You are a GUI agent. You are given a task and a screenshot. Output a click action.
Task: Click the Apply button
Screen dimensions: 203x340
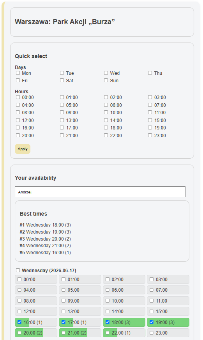[23, 149]
